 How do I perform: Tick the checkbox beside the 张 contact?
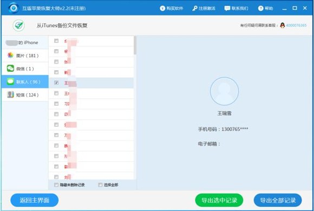(x=56, y=62)
